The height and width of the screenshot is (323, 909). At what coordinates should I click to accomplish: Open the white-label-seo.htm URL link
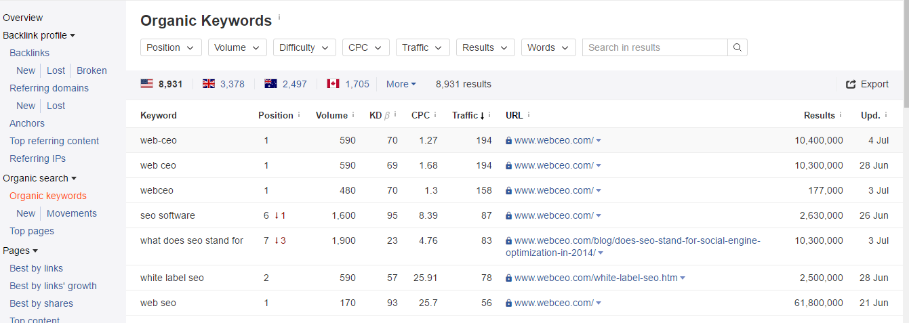click(596, 278)
